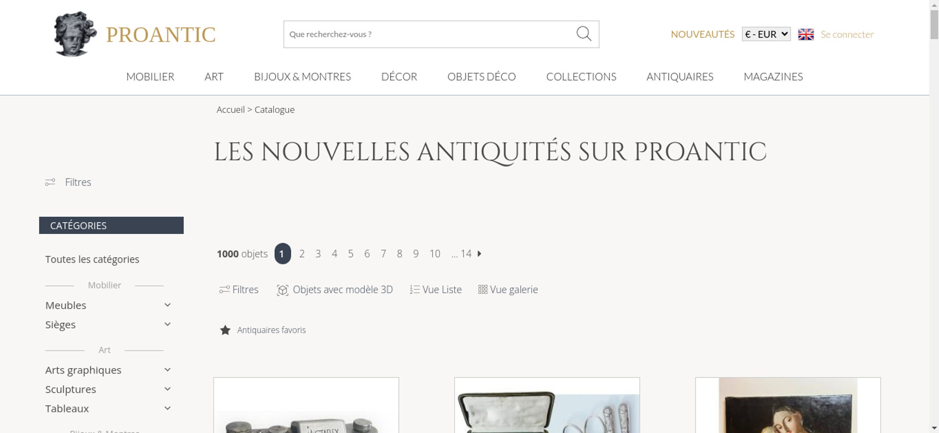This screenshot has width=939, height=433.
Task: Show objects with 3D model
Action: coord(335,290)
